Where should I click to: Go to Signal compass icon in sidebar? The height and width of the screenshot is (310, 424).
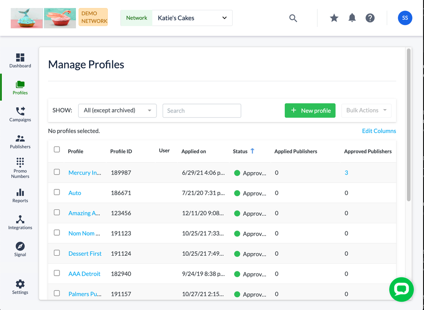[20, 249]
